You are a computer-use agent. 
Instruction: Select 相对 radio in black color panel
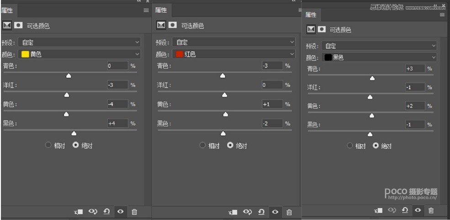[x=349, y=146]
